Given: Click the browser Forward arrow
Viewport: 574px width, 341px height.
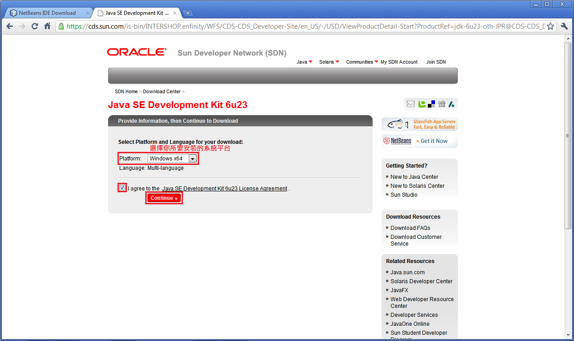Looking at the screenshot, I should [22, 26].
